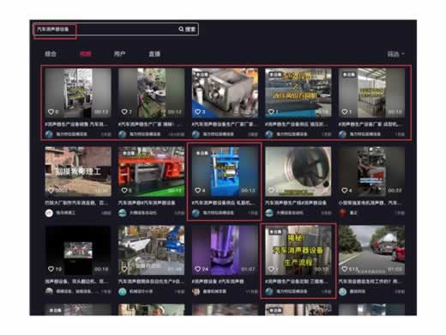Open circular metal pipe close-up video
This screenshot has height=335, width=446.
298,172
